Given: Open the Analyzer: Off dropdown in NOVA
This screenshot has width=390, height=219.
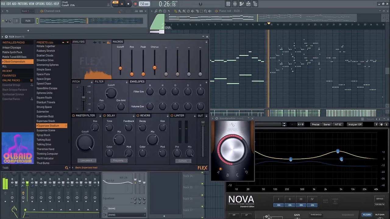Looking at the screenshot, I should click(355, 124).
